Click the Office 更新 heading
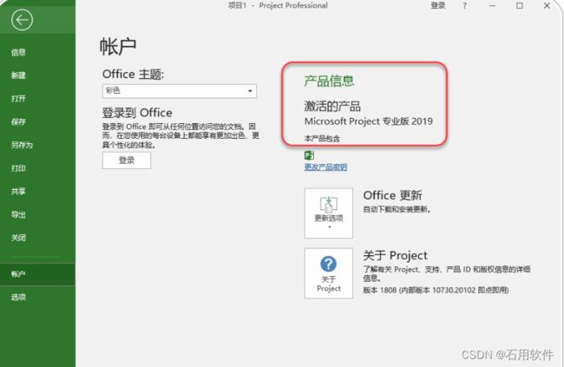The image size is (564, 367). pyautogui.click(x=392, y=195)
